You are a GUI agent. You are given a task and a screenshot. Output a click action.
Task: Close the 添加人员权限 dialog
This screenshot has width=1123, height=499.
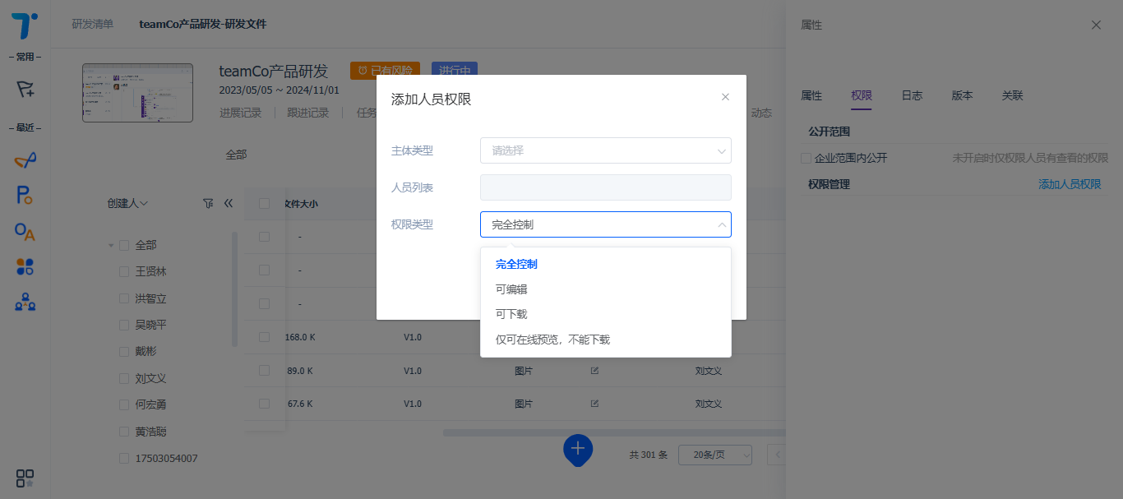[725, 97]
